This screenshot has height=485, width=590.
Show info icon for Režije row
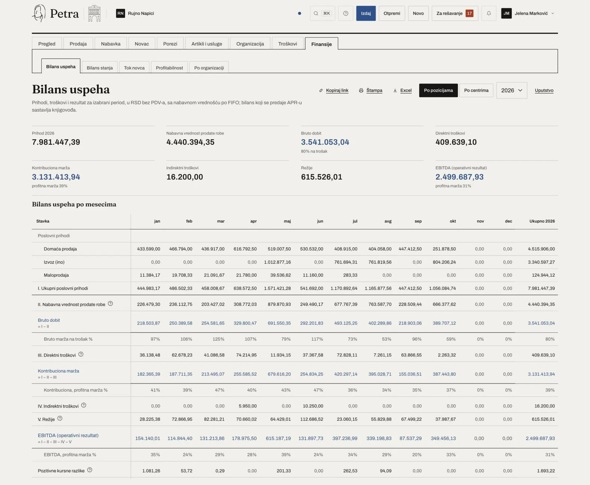[x=60, y=418]
